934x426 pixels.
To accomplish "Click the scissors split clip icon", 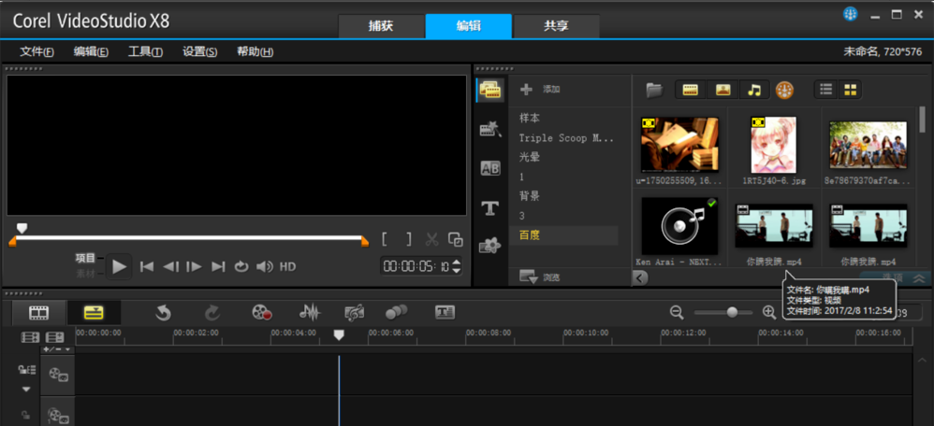I will point(431,240).
